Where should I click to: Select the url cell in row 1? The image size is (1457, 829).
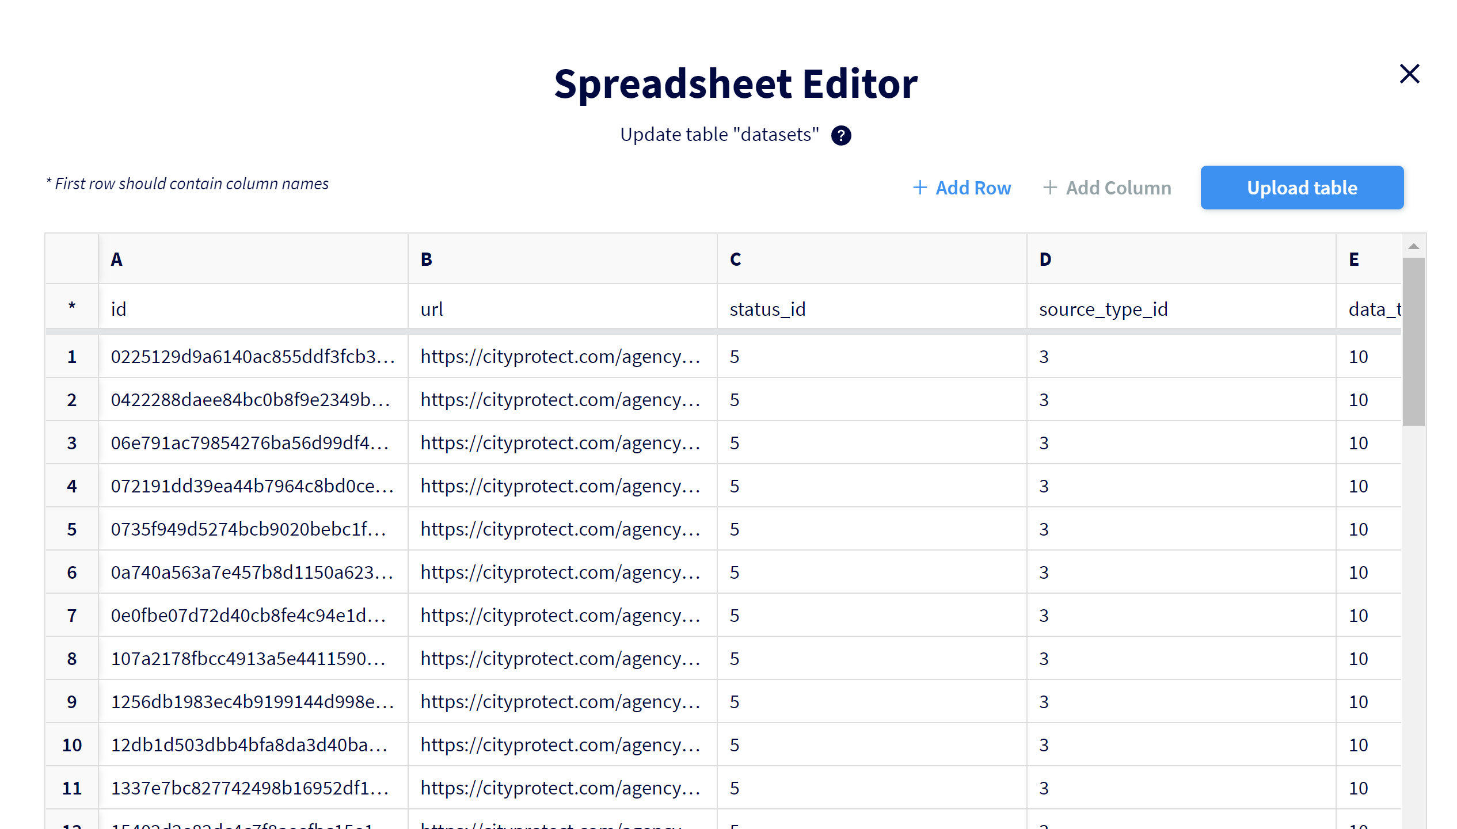point(561,356)
